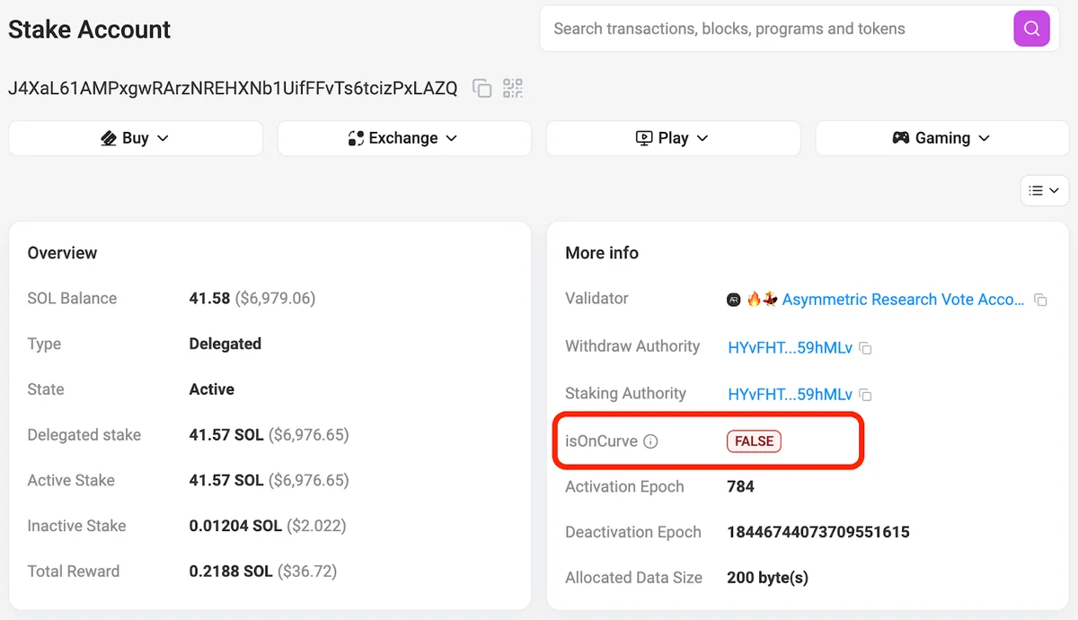Show QR code for account address
This screenshot has width=1078, height=620.
click(513, 88)
